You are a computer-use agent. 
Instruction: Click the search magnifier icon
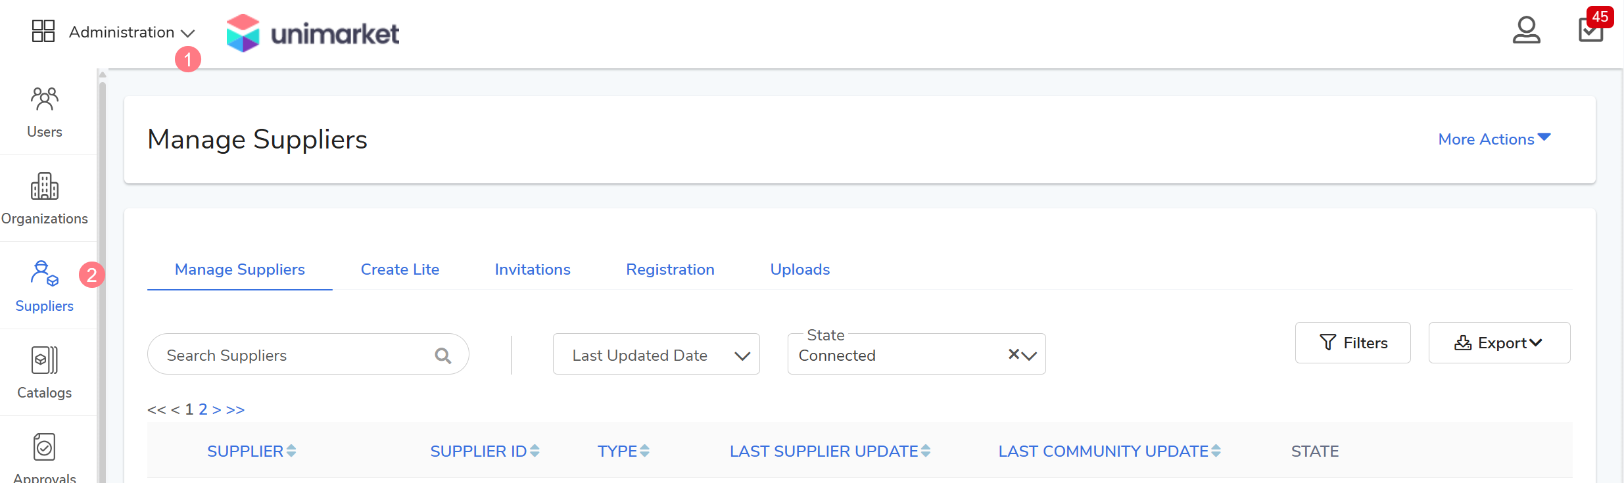tap(443, 356)
